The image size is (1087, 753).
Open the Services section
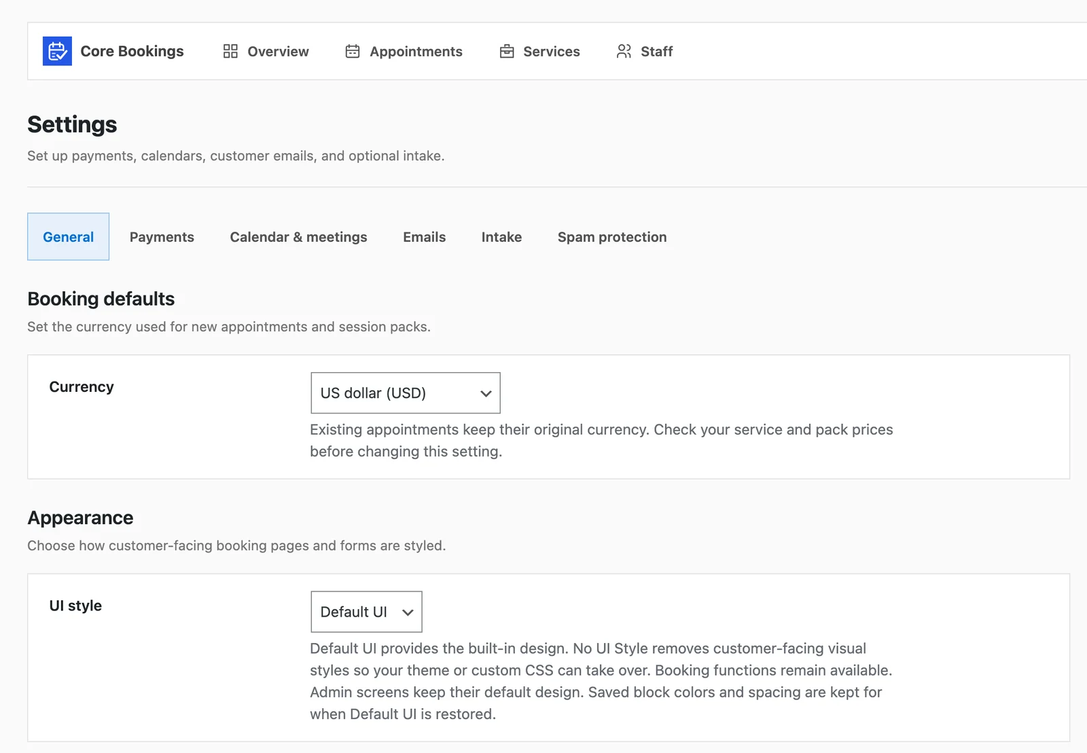(x=539, y=51)
